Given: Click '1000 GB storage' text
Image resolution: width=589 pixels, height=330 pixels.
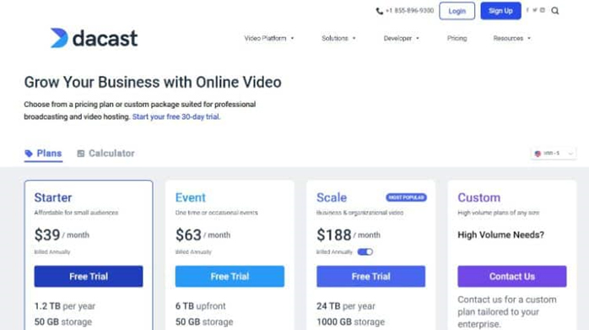Looking at the screenshot, I should (x=350, y=322).
